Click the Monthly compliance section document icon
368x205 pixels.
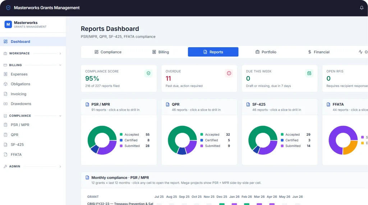[x=87, y=178]
